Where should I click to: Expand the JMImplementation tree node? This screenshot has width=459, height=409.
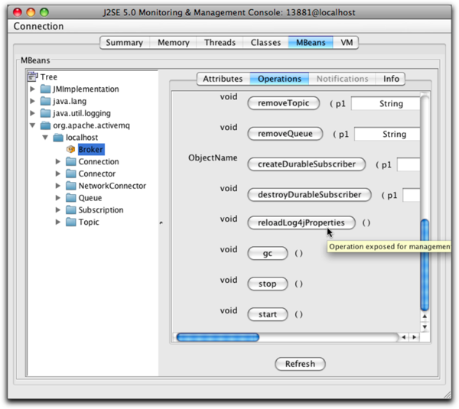click(x=32, y=89)
